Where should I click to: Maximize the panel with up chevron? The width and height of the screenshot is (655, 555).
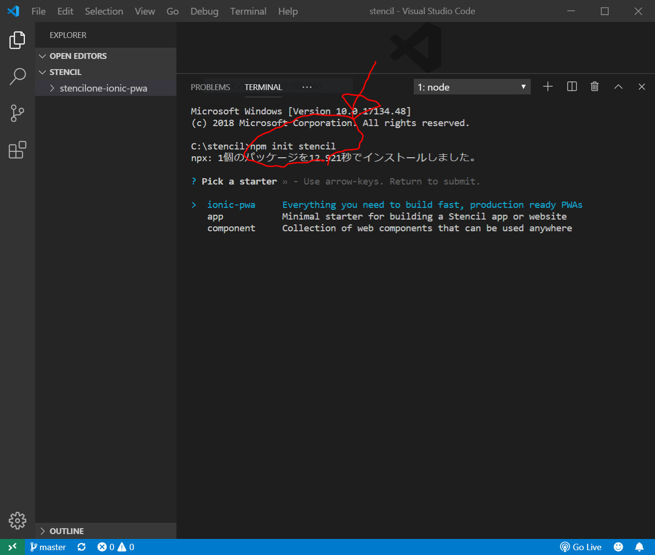pyautogui.click(x=618, y=87)
